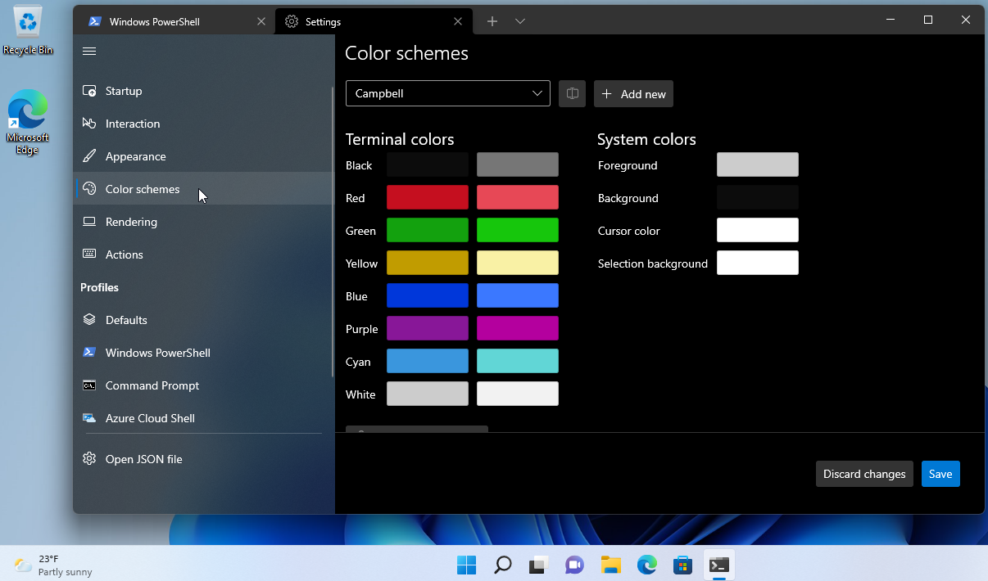Pick the dark Blue color swatch
The width and height of the screenshot is (988, 581).
coord(428,295)
